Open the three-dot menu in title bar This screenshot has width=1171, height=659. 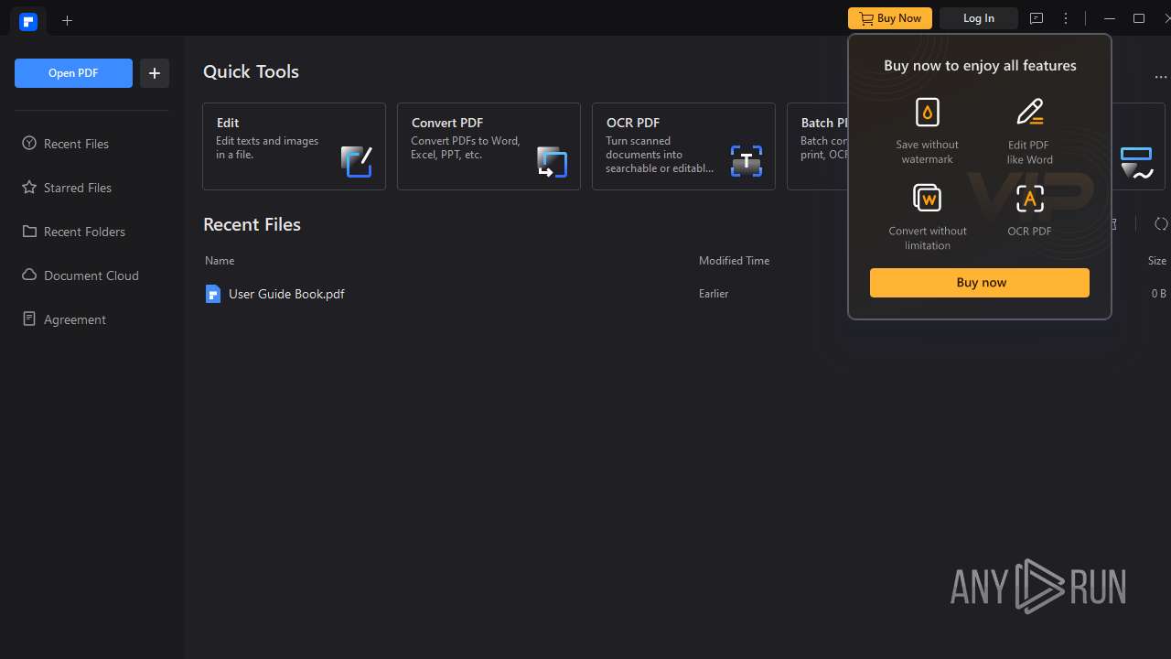[1066, 18]
